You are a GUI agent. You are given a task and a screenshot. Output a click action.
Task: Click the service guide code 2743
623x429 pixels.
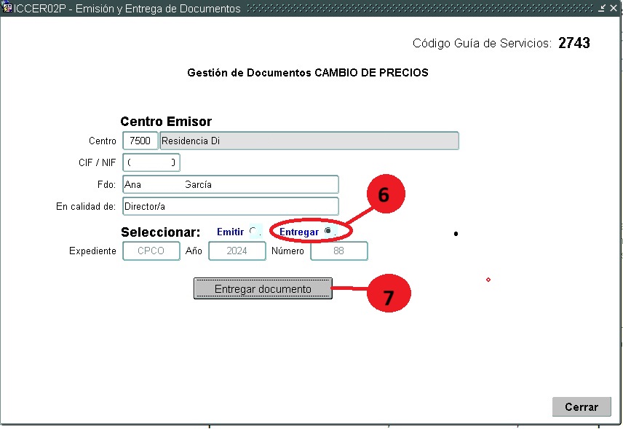pyautogui.click(x=574, y=43)
